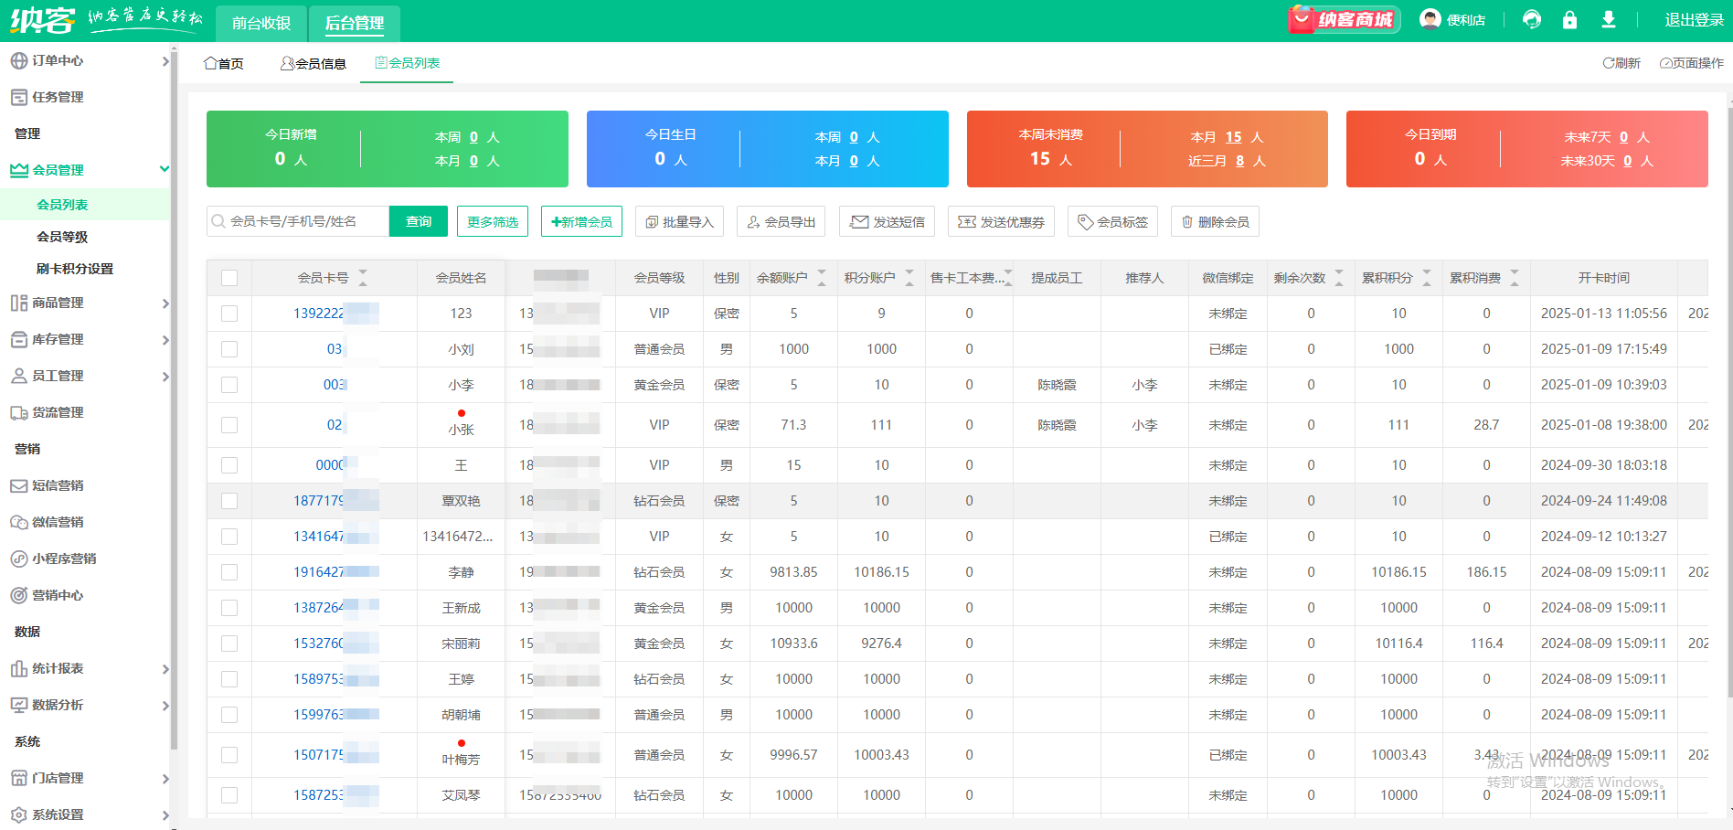Click the lock screen icon
Image resolution: width=1733 pixels, height=830 pixels.
[x=1569, y=20]
